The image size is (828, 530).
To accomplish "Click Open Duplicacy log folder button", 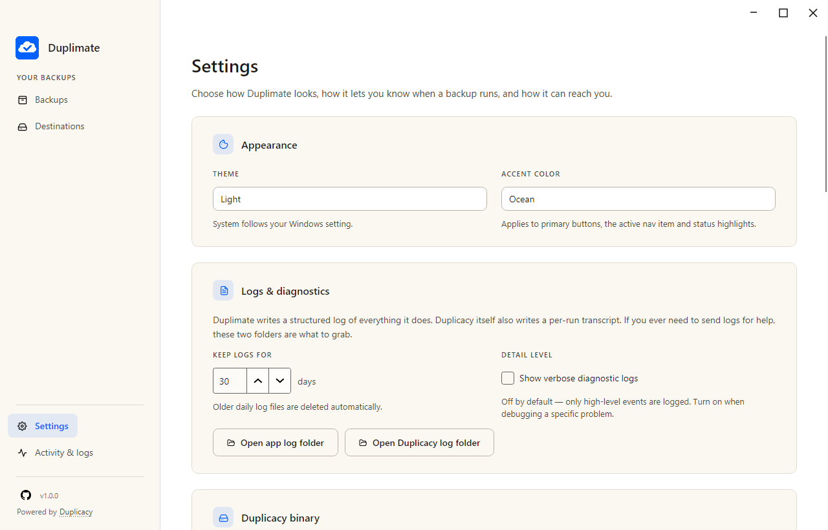I will (x=419, y=443).
